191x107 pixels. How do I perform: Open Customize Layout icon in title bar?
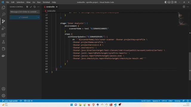175,2
